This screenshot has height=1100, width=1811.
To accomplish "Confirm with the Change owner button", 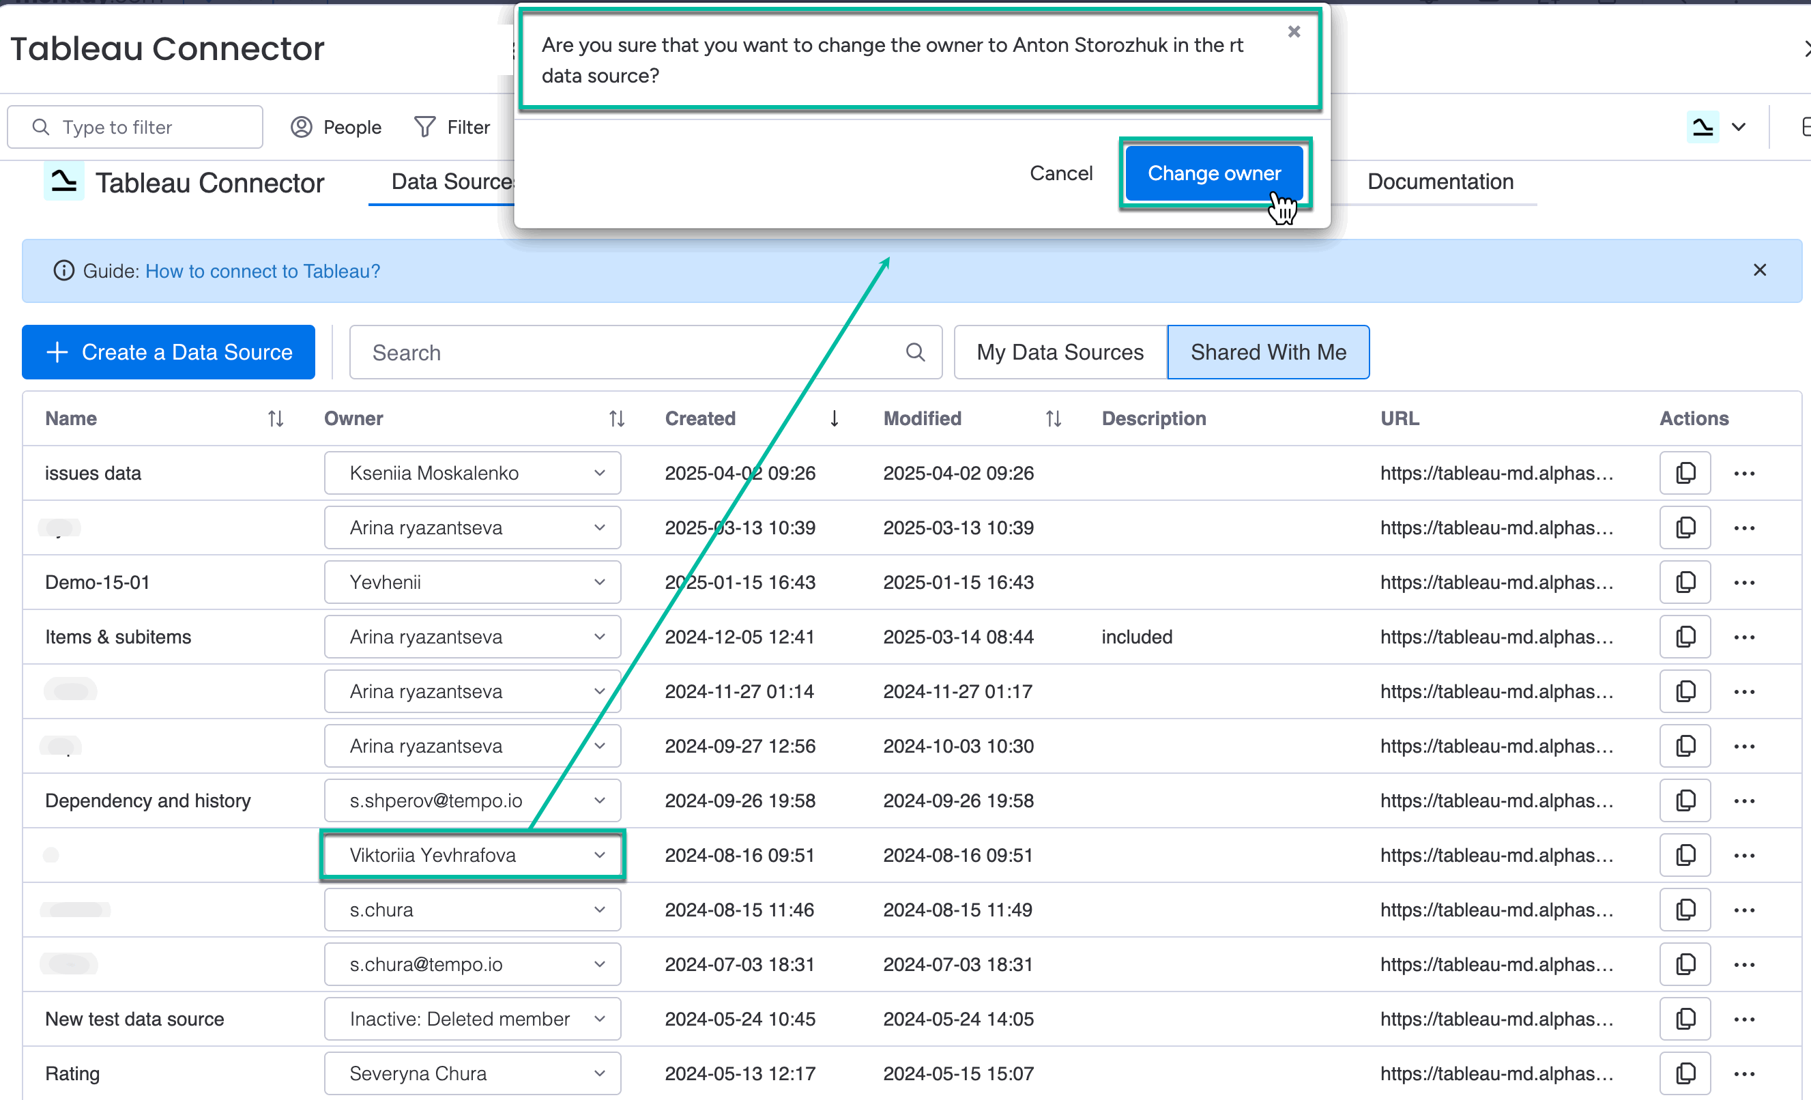I will 1213,173.
